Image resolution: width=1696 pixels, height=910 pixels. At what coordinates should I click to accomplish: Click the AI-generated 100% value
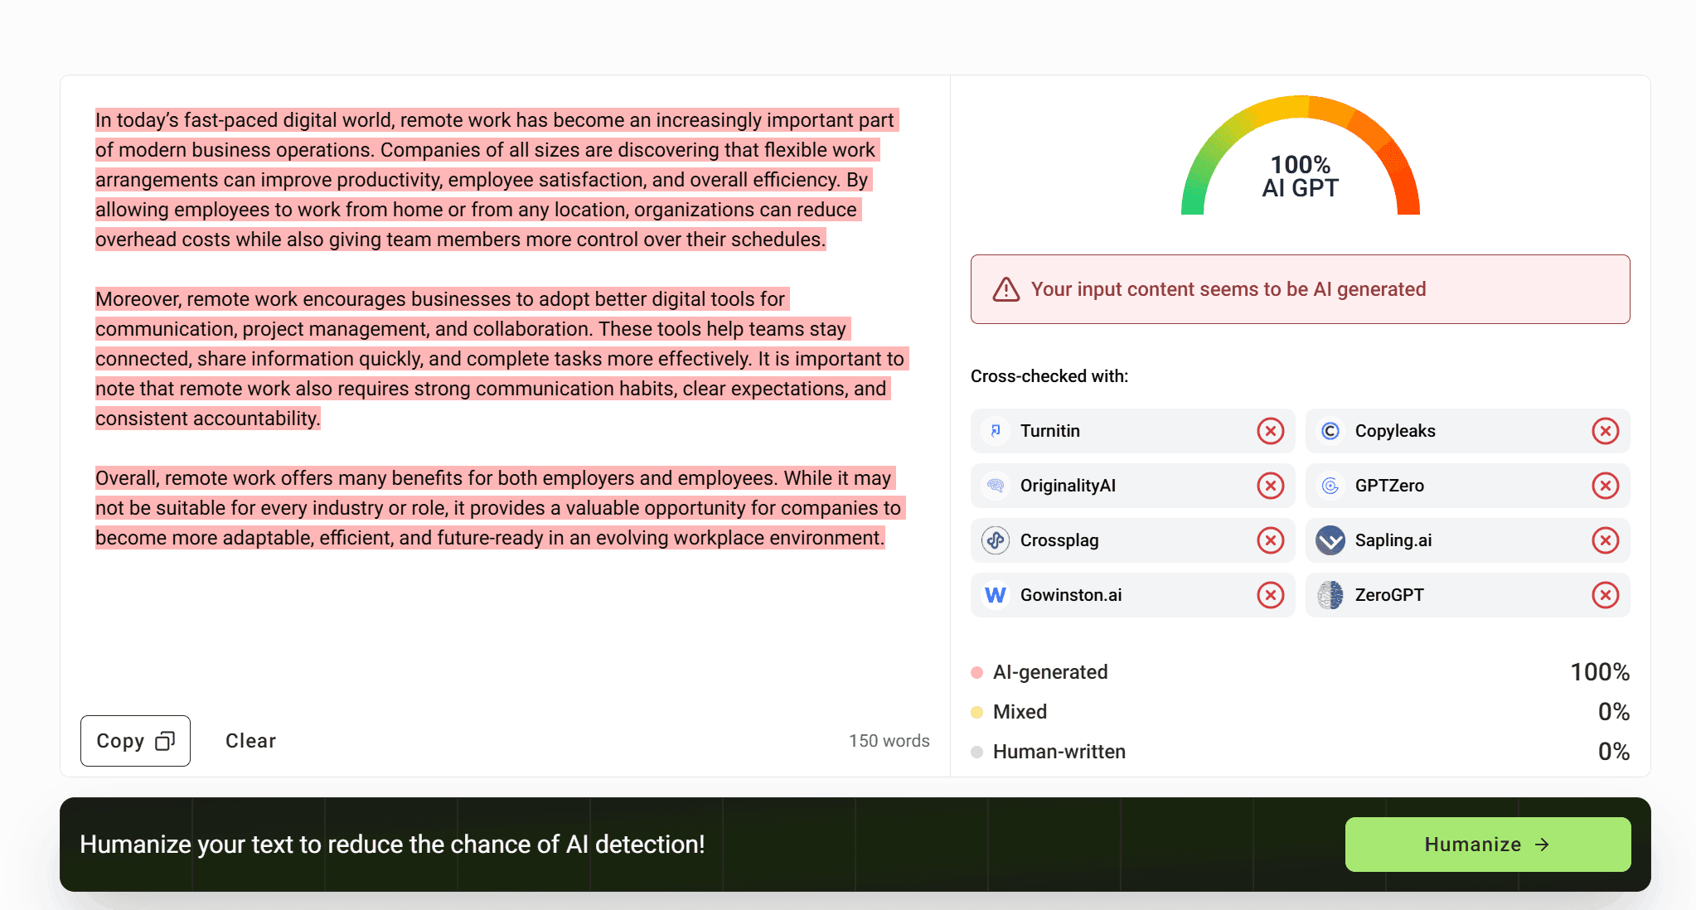(1600, 672)
